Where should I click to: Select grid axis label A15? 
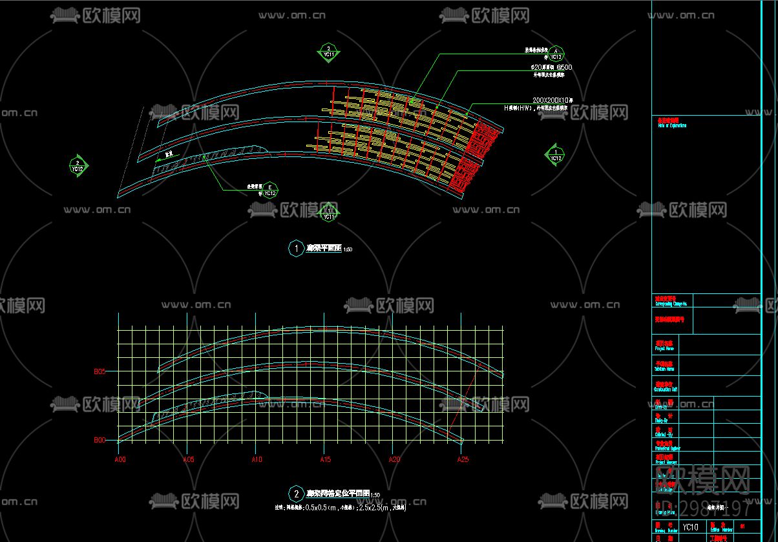tap(325, 460)
